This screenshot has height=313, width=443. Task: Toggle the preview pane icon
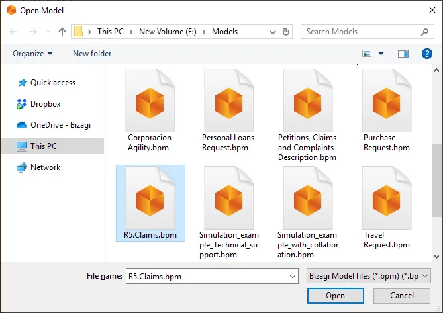click(403, 54)
